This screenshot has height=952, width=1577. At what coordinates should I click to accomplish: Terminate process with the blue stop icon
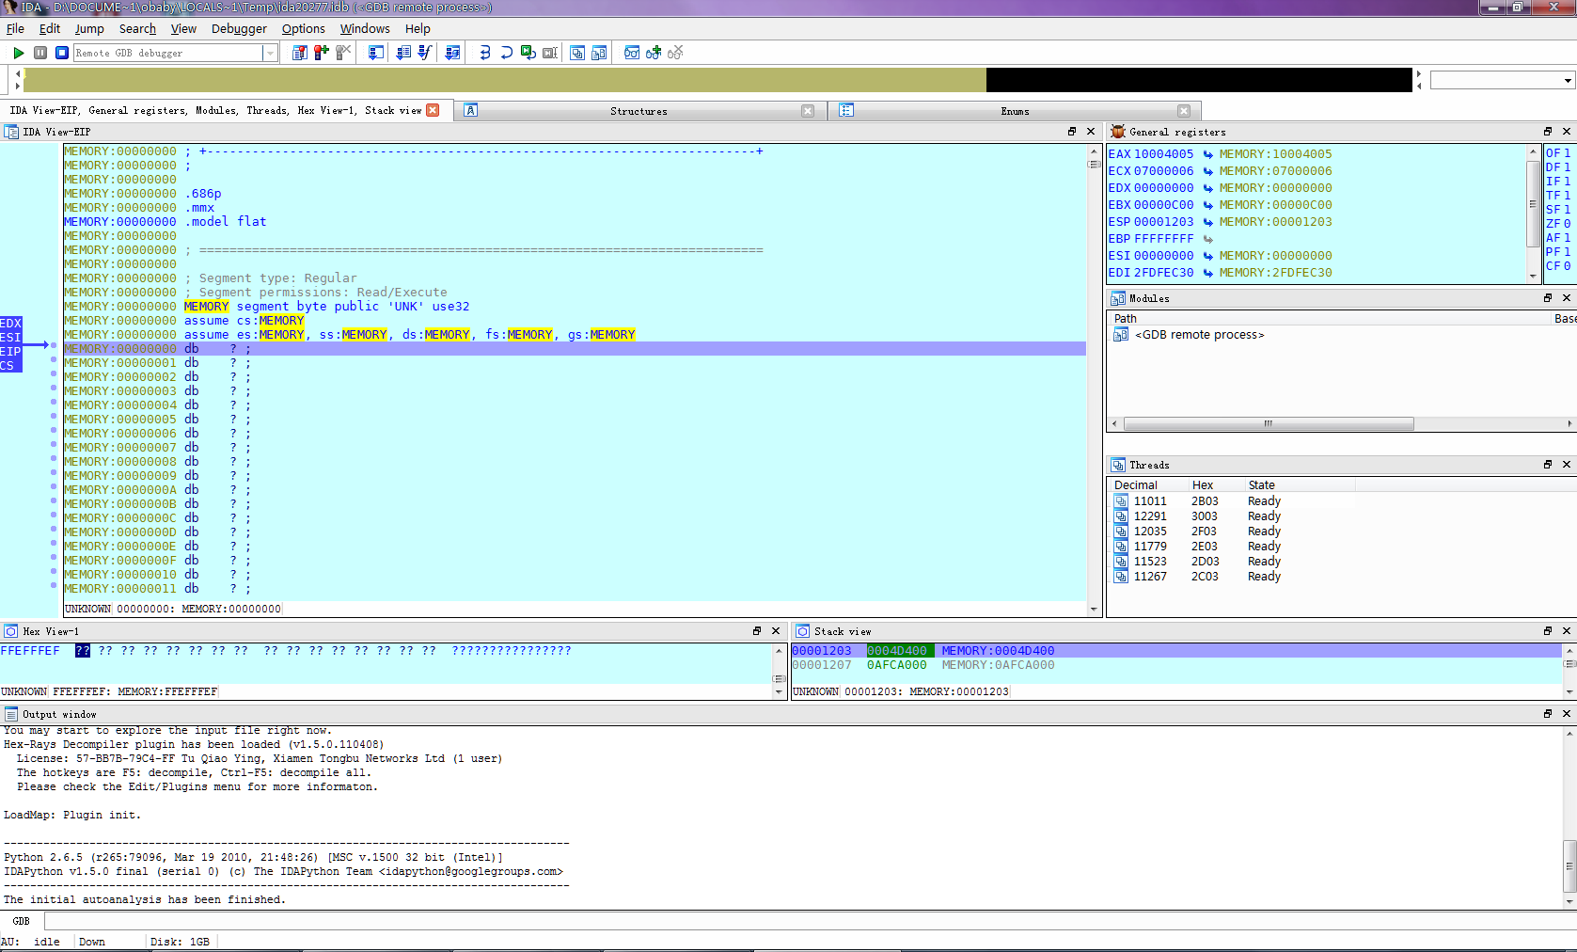point(62,53)
